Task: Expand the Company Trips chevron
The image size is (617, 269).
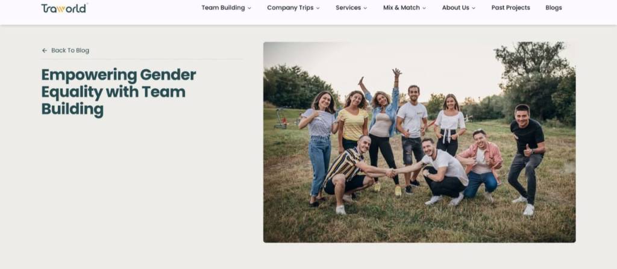Action: (x=318, y=8)
